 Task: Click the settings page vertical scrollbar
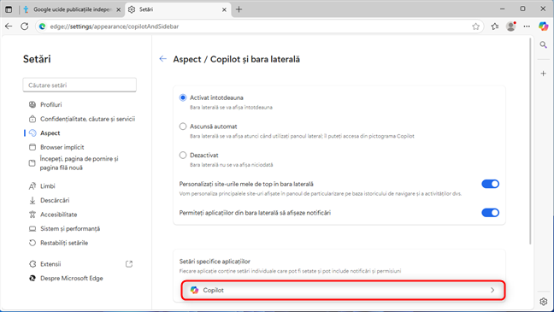pyautogui.click(x=530, y=141)
